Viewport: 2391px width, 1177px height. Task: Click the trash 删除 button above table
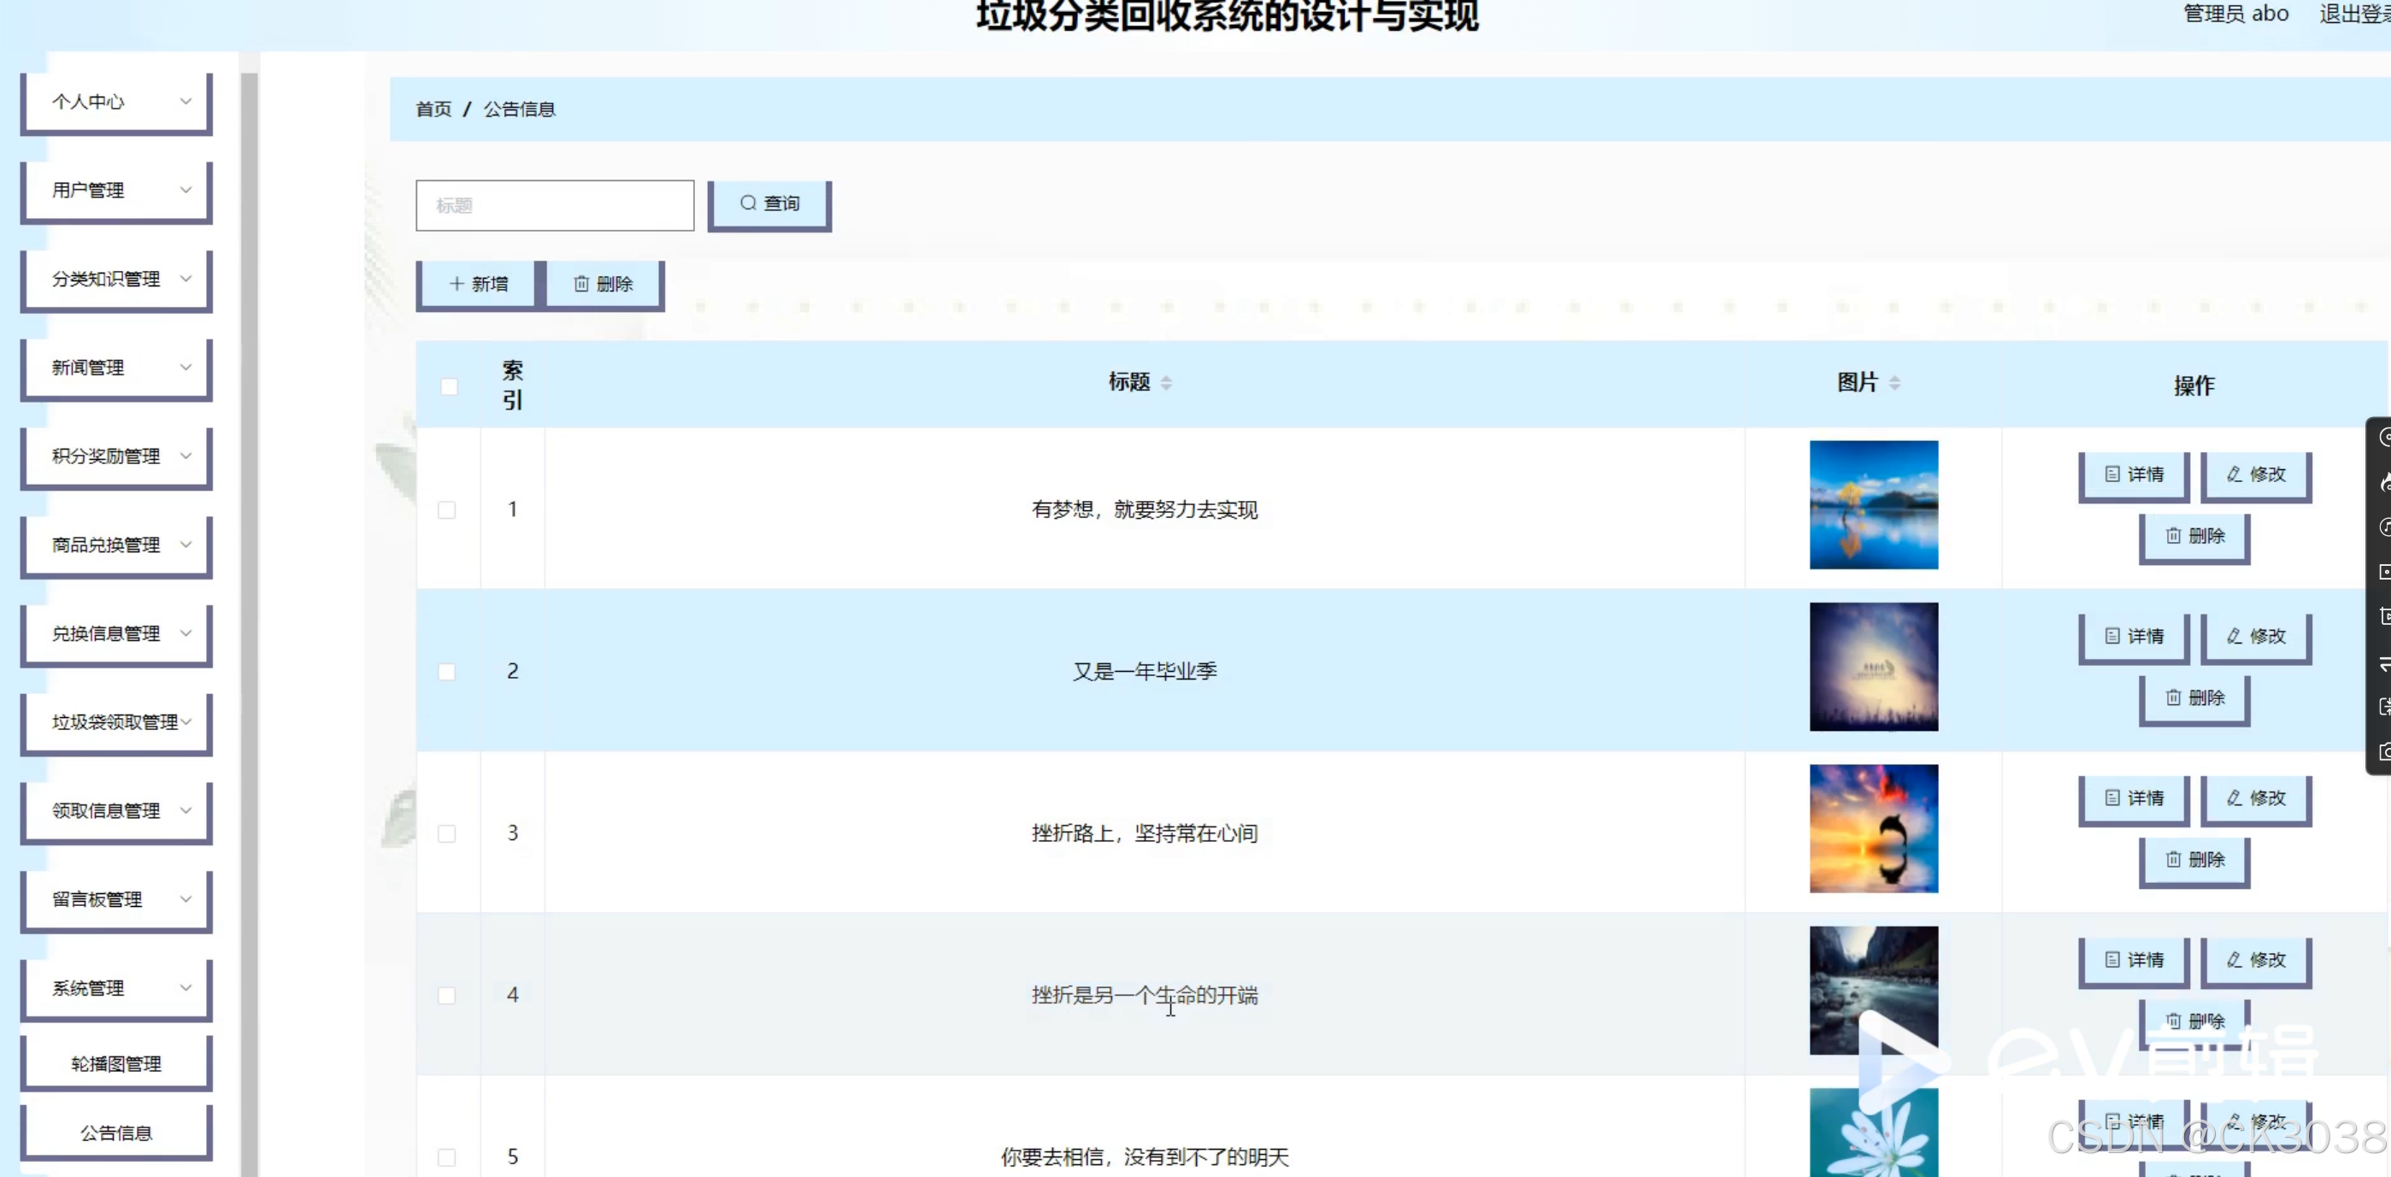coord(604,284)
